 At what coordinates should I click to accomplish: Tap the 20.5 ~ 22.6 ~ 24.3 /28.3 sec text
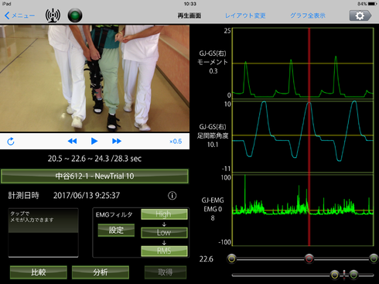pos(94,159)
